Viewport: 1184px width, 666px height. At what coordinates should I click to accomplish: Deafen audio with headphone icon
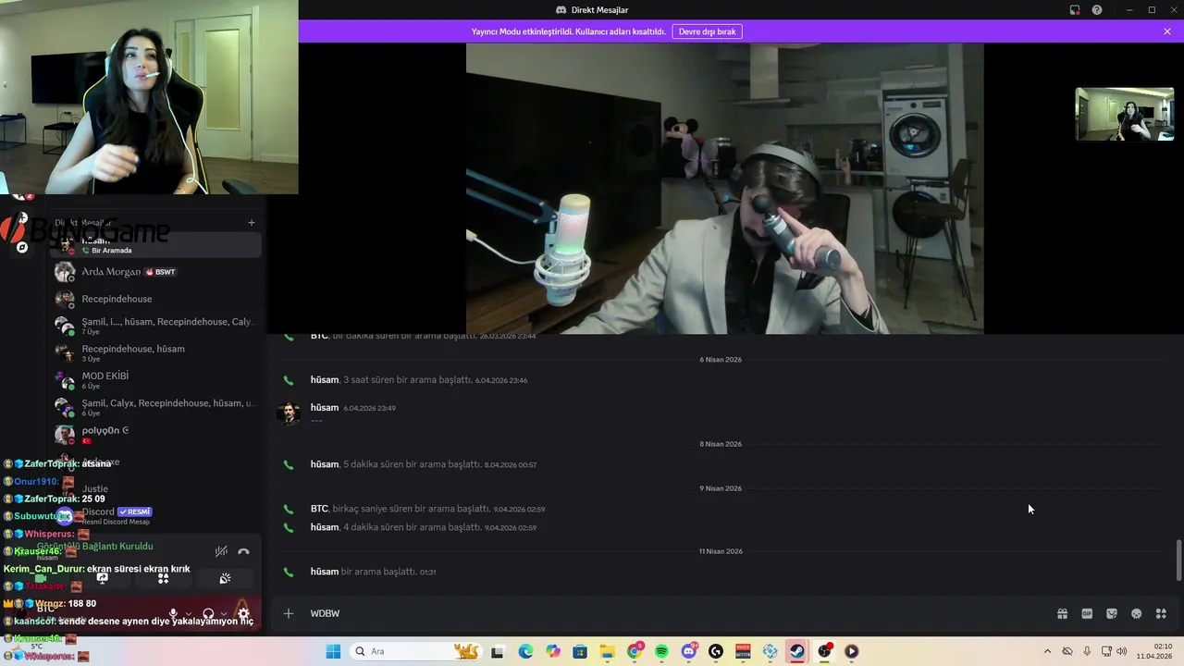point(208,613)
